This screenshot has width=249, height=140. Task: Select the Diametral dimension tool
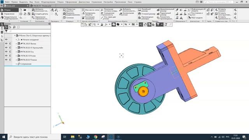coord(165,10)
